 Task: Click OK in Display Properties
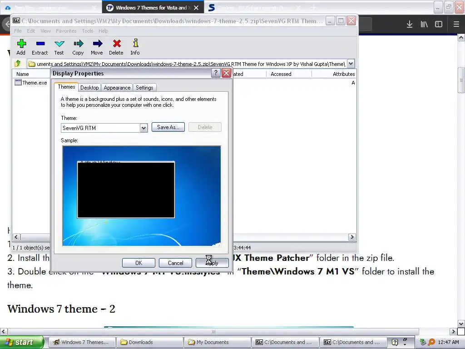pos(139,263)
